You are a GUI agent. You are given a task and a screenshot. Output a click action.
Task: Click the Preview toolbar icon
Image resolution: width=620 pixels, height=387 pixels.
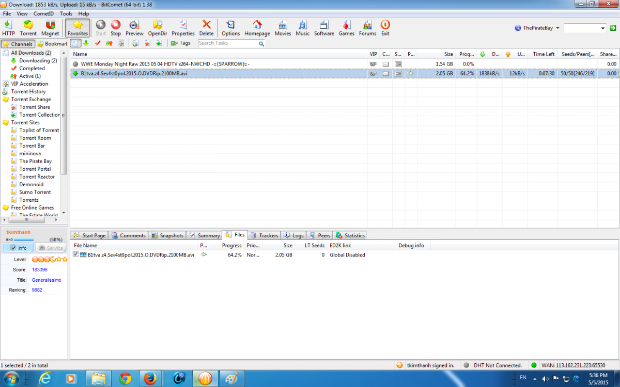(x=134, y=27)
